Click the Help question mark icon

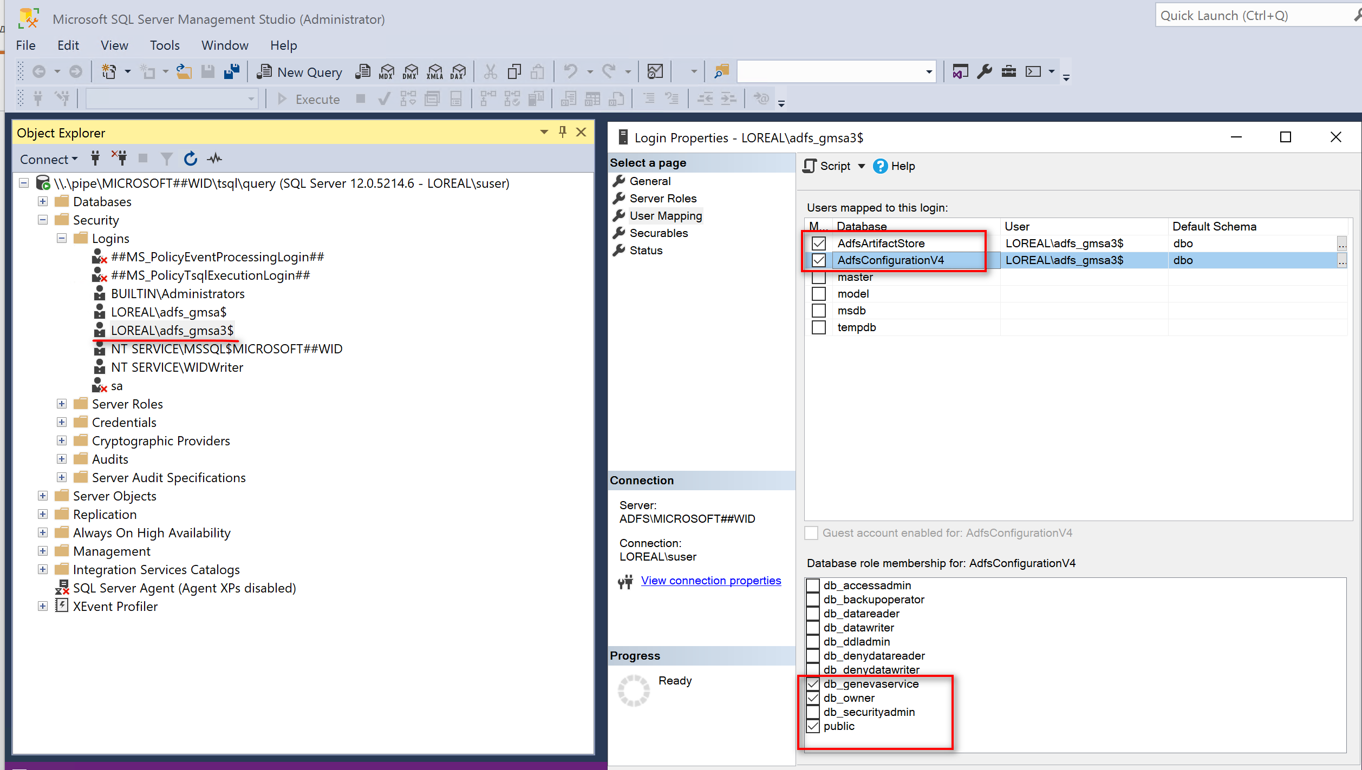(881, 166)
